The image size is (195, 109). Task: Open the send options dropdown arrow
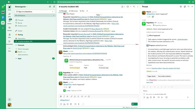[x=136, y=104]
